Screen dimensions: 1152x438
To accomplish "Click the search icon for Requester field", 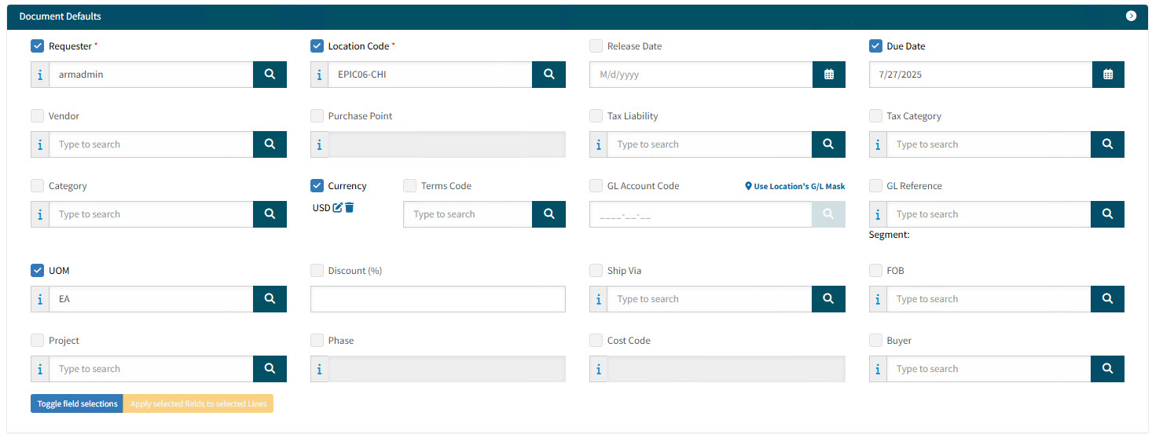I will pyautogui.click(x=270, y=75).
